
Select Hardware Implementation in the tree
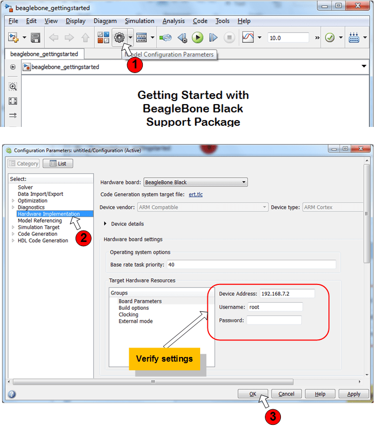point(49,214)
